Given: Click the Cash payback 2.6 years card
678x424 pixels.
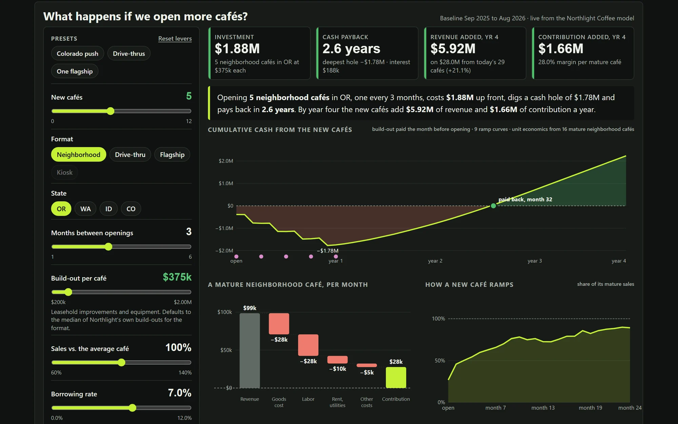Looking at the screenshot, I should [367, 53].
